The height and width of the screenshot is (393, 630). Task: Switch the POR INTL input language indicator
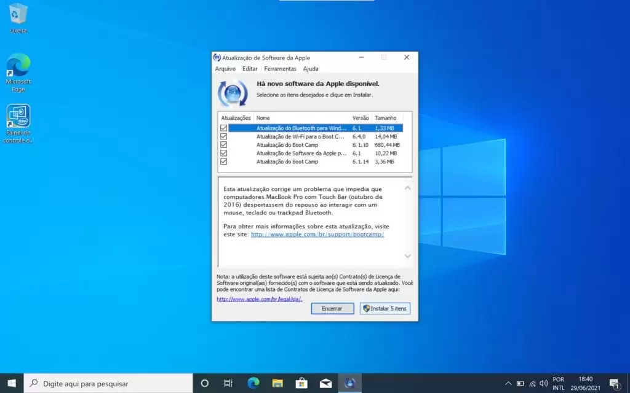tap(559, 383)
